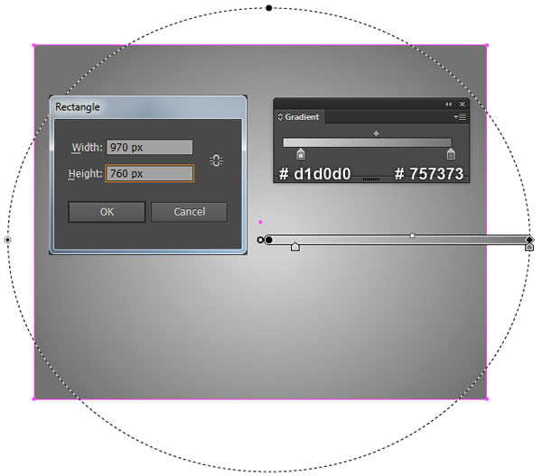
Task: Click the top handle of dashed radial ellipse
Action: [269, 8]
